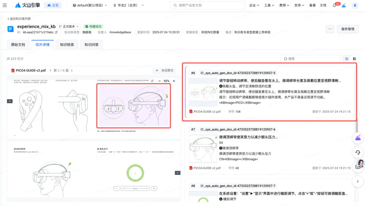Click slice ID ending 125937-5

238,73
